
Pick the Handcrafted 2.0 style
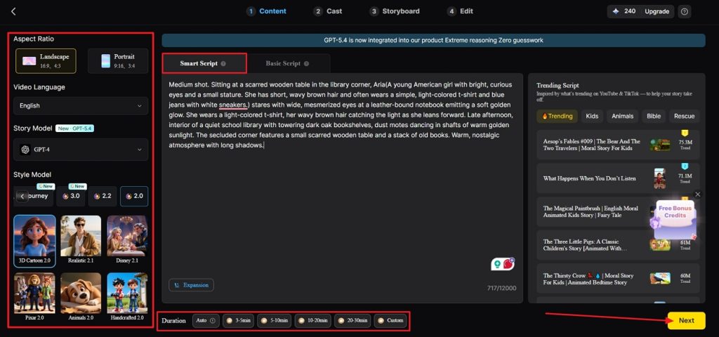tap(127, 297)
